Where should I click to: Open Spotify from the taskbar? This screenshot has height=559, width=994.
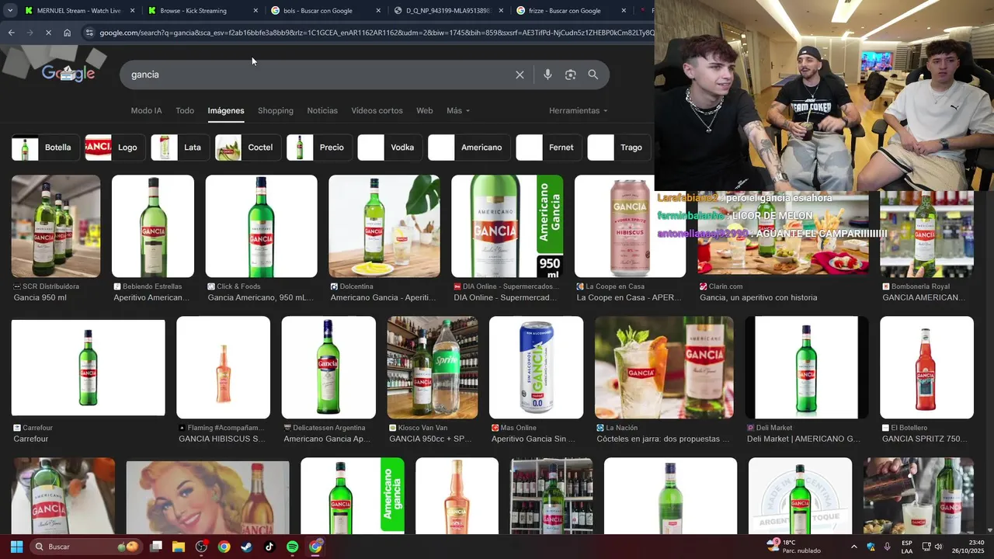tap(292, 547)
